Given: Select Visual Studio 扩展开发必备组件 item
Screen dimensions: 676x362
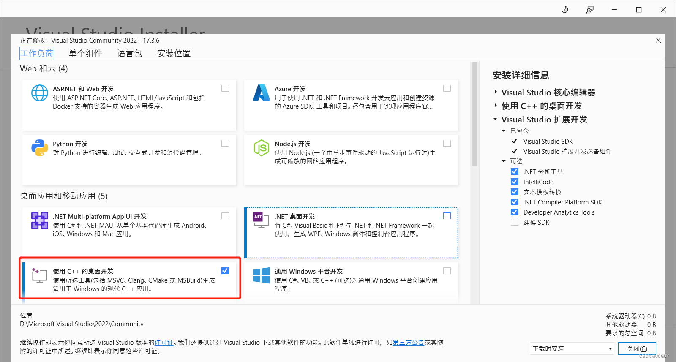Looking at the screenshot, I should [x=567, y=152].
